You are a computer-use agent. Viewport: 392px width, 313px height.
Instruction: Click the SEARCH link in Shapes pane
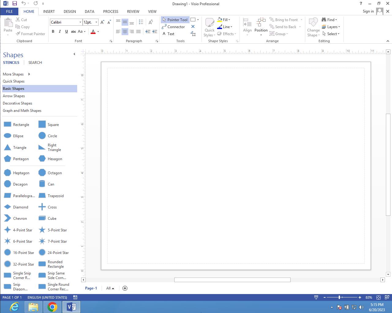tap(35, 63)
